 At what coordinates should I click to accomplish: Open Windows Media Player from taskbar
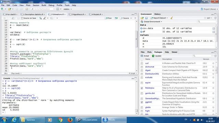tap(50, 120)
